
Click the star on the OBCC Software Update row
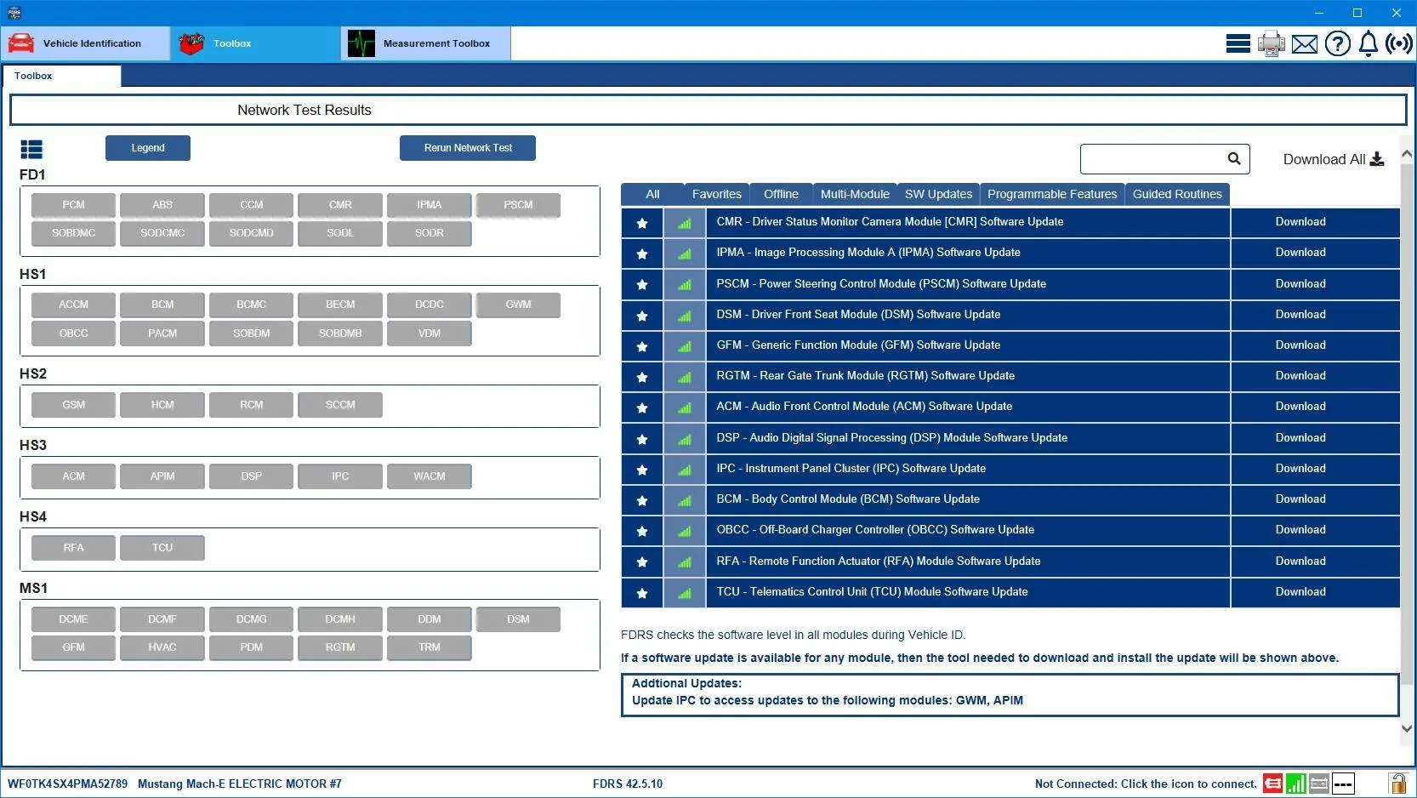pyautogui.click(x=642, y=531)
